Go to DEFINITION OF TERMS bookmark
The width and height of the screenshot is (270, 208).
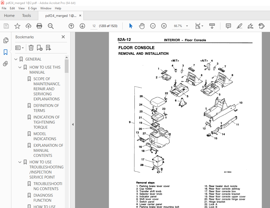[x=46, y=108]
